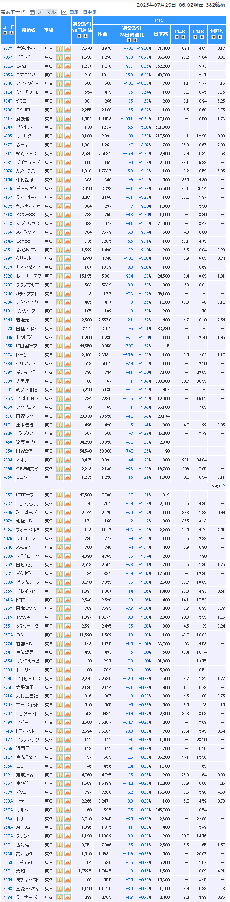
Task: Select stock name クワザワHD
Action: 28,92
